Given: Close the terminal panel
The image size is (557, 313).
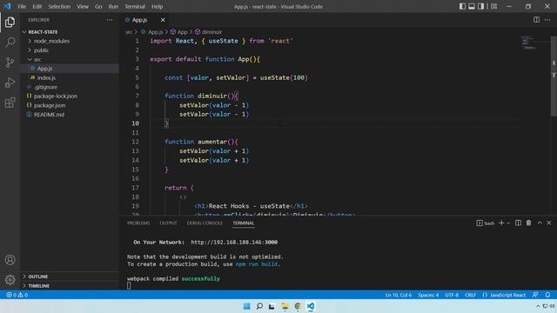Looking at the screenshot, I should pos(549,223).
